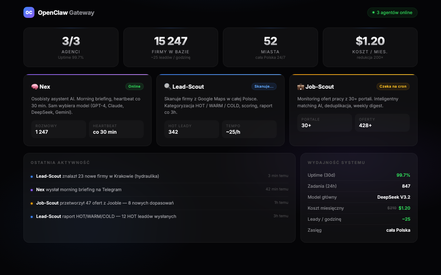
Task: Open the HOT LEADY 342 stat tile
Action: 192,129
